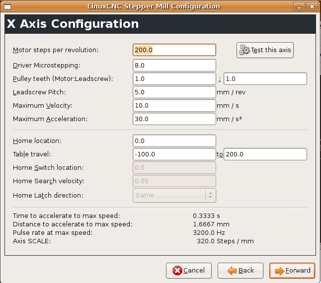Screen dimensions: 321x283
Task: Edit the Table travel maximum field
Action: click(x=265, y=154)
